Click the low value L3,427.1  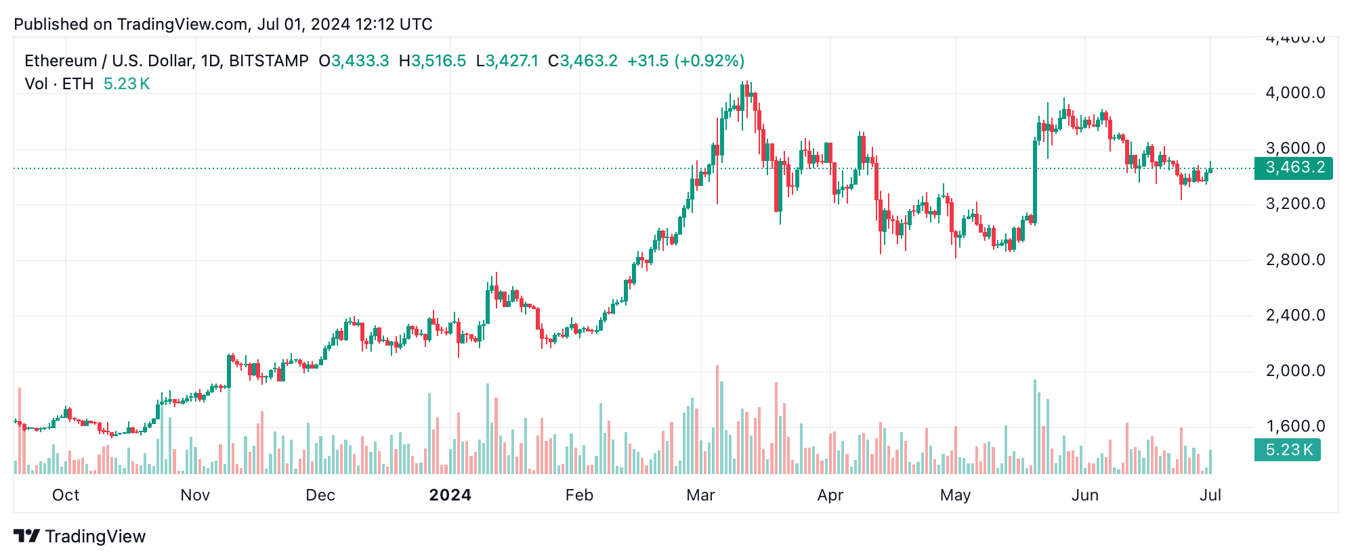click(507, 61)
